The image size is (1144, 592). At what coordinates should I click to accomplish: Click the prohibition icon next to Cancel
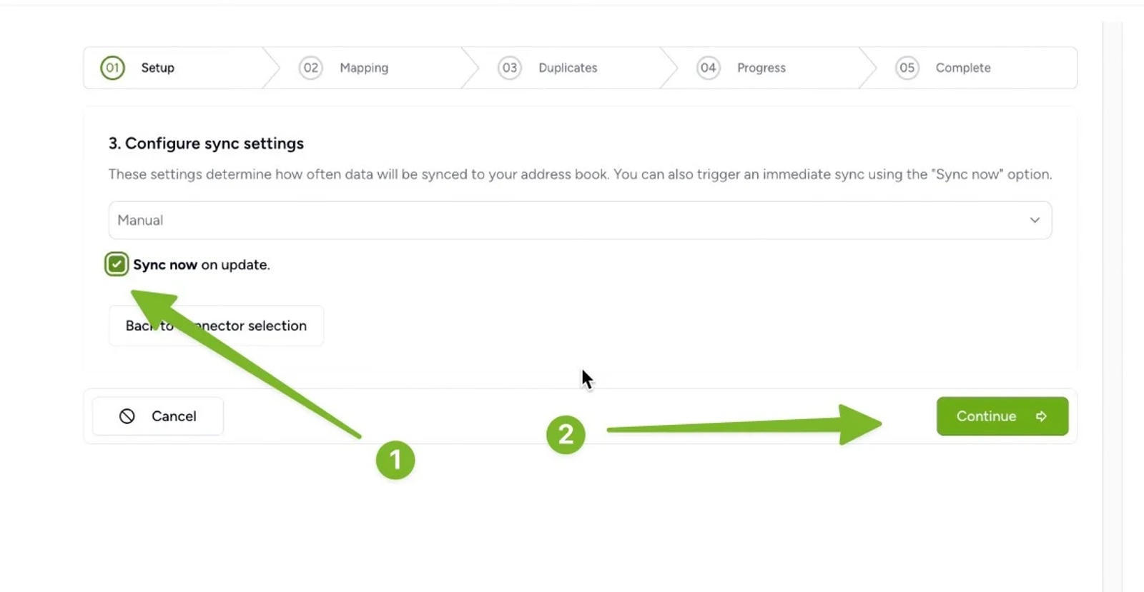coord(127,416)
